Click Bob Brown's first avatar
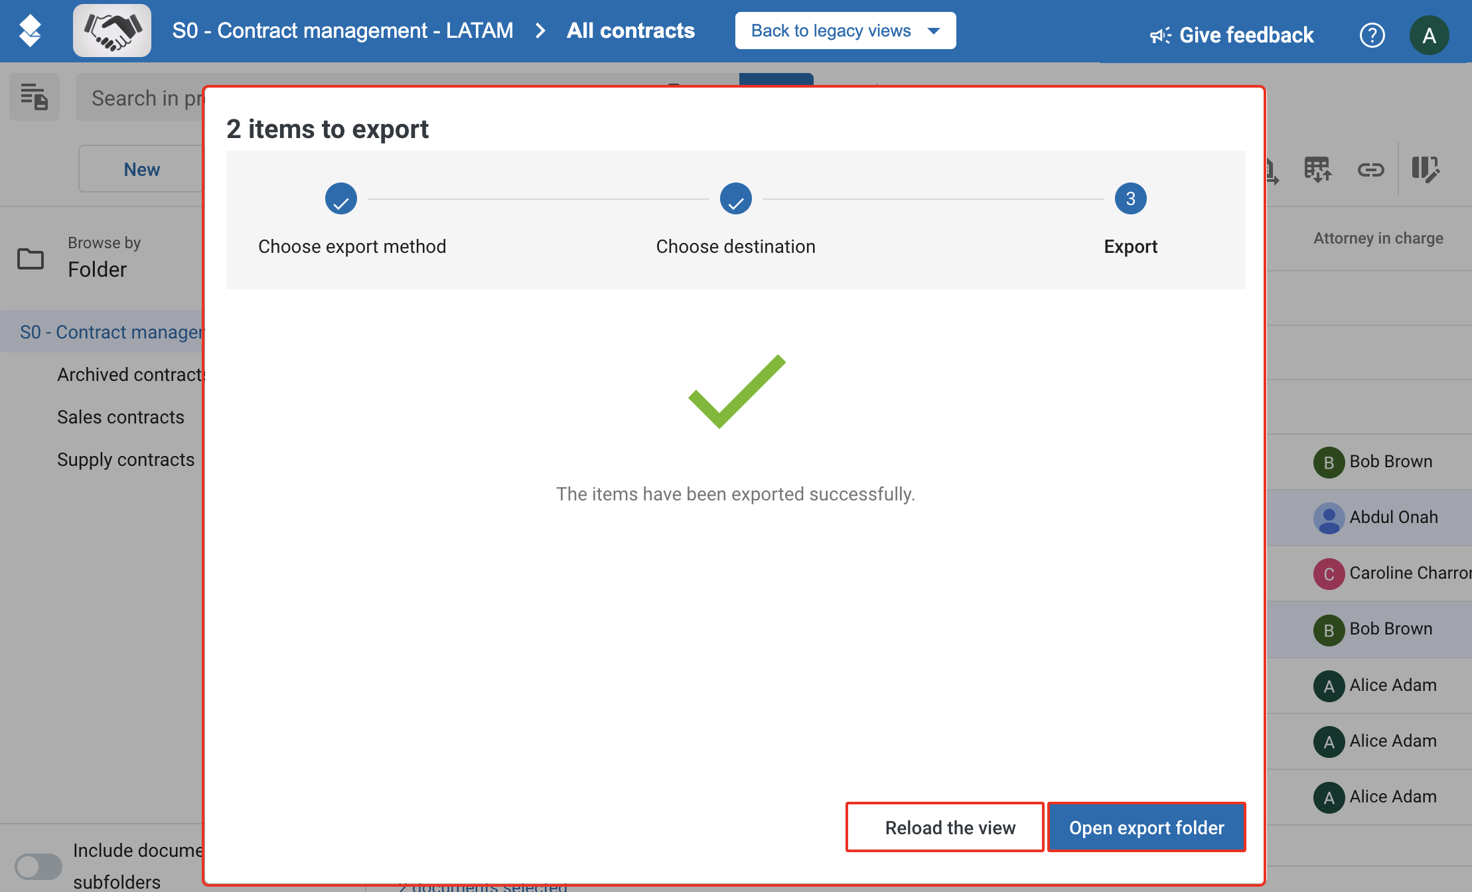The image size is (1472, 892). pos(1329,462)
